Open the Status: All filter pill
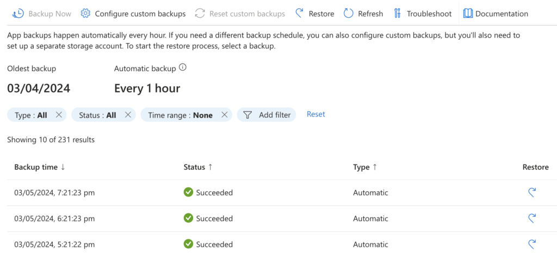This screenshot has height=256, width=557. [97, 115]
